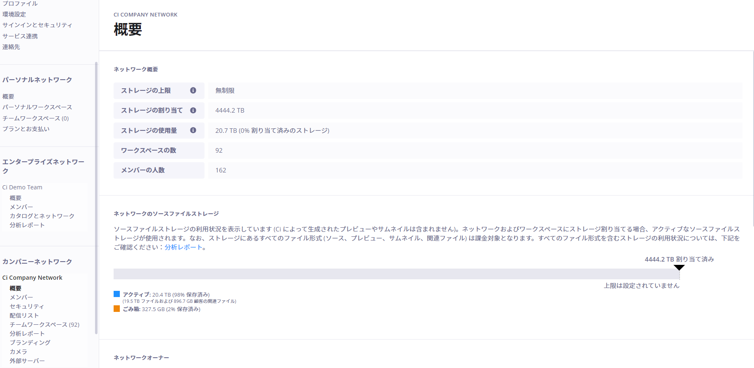Open サインインとセキュリティ settings
This screenshot has height=368, width=754.
[37, 25]
